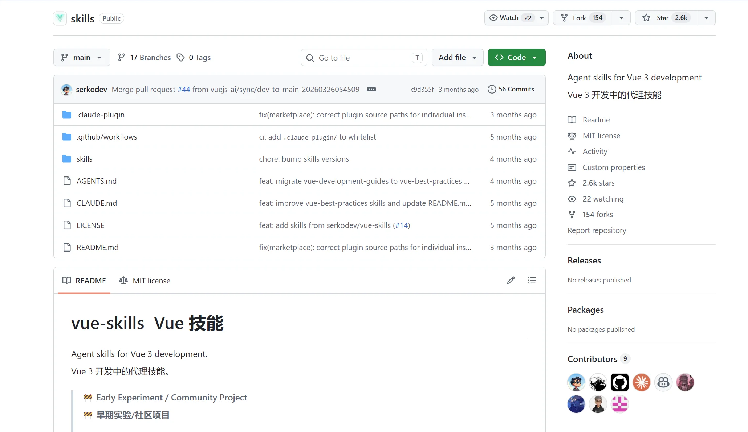748x432 pixels.
Task: Open the pink pixel identicon contributor avatar
Action: (620, 404)
